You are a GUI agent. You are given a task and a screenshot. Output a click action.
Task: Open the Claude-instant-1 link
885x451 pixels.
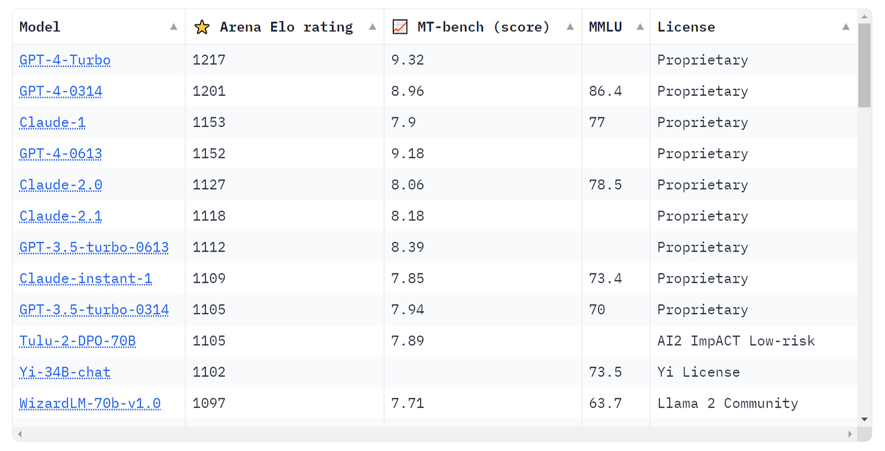[86, 278]
